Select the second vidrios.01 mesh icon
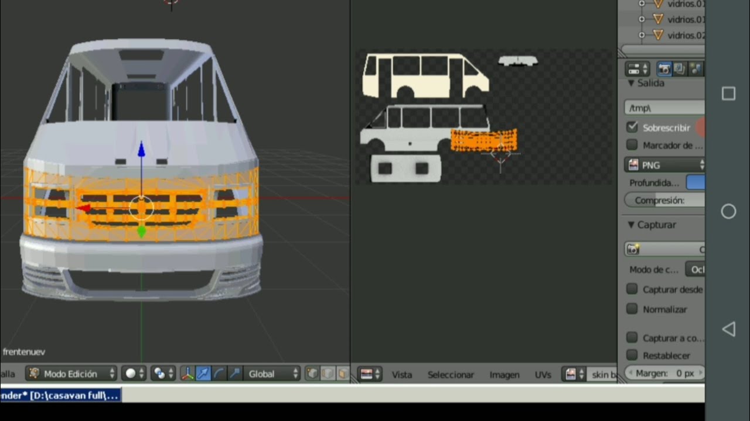This screenshot has height=421, width=750. pyautogui.click(x=658, y=19)
